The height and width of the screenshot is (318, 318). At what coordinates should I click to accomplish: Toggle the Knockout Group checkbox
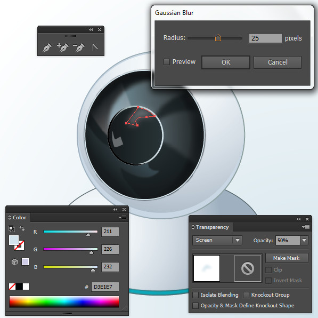tap(246, 295)
